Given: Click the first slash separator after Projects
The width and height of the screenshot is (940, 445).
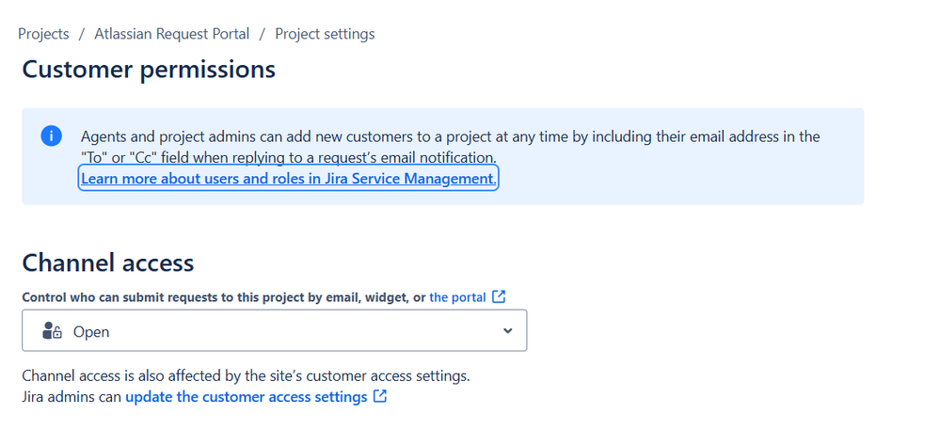Looking at the screenshot, I should click(x=82, y=34).
